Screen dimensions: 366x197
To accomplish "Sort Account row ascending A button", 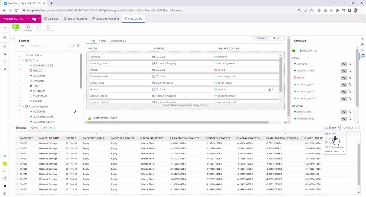I will 344,64.
